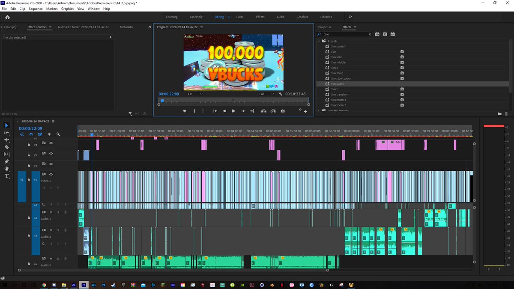Collapse the Presets folder

319,41
